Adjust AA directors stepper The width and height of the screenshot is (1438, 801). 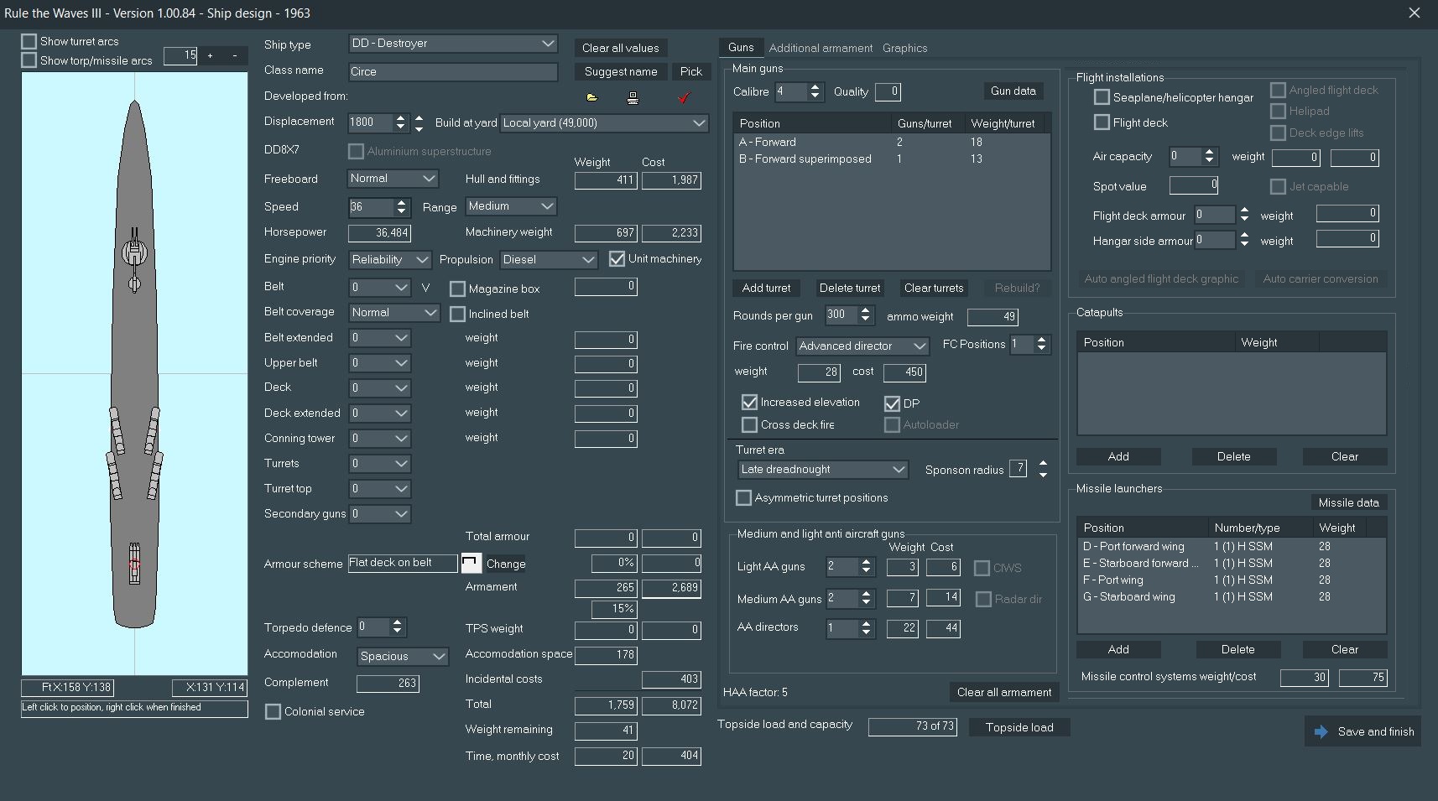click(x=866, y=627)
